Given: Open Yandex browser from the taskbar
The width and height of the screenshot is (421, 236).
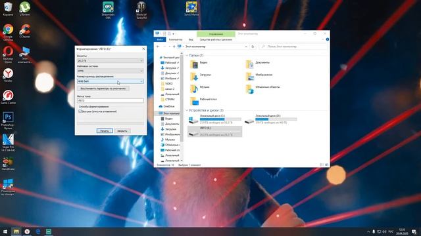Looking at the screenshot, I should (x=27, y=231).
